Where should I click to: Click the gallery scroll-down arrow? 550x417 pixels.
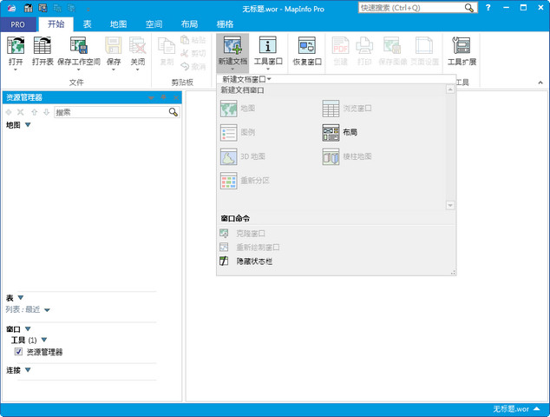click(450, 205)
